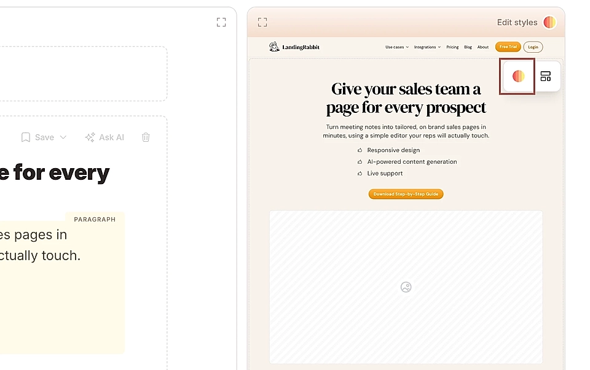The width and height of the screenshot is (590, 370).
Task: Select Pricing in the navigation menu
Action: point(452,47)
